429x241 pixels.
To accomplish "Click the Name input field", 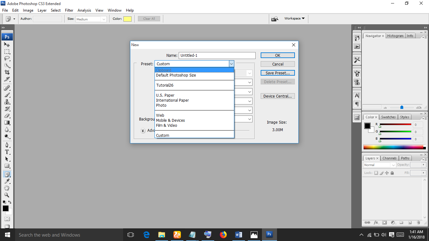I will pyautogui.click(x=217, y=55).
